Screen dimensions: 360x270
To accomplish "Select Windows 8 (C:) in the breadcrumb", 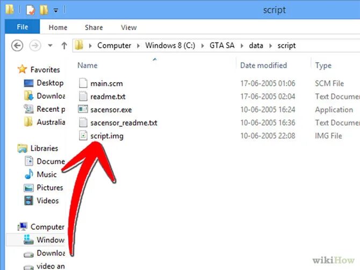I will [x=170, y=46].
